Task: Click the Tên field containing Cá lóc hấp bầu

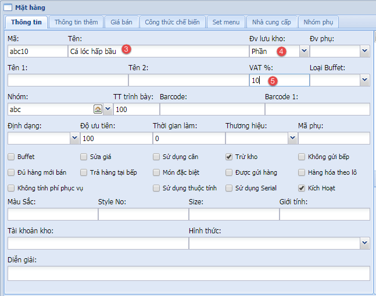Action: click(x=157, y=51)
